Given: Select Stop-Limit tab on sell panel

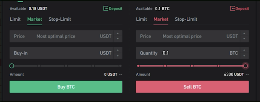Looking at the screenshot, I should (x=186, y=19).
